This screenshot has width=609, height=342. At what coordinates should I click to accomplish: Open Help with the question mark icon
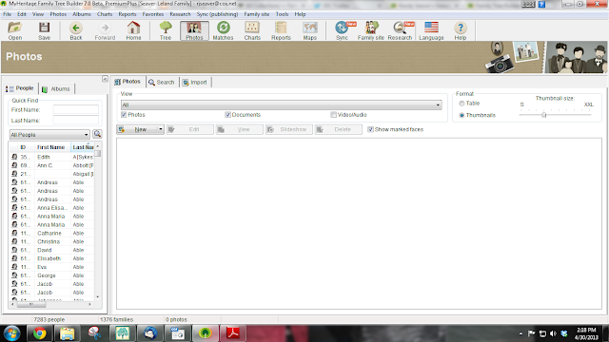(x=461, y=30)
